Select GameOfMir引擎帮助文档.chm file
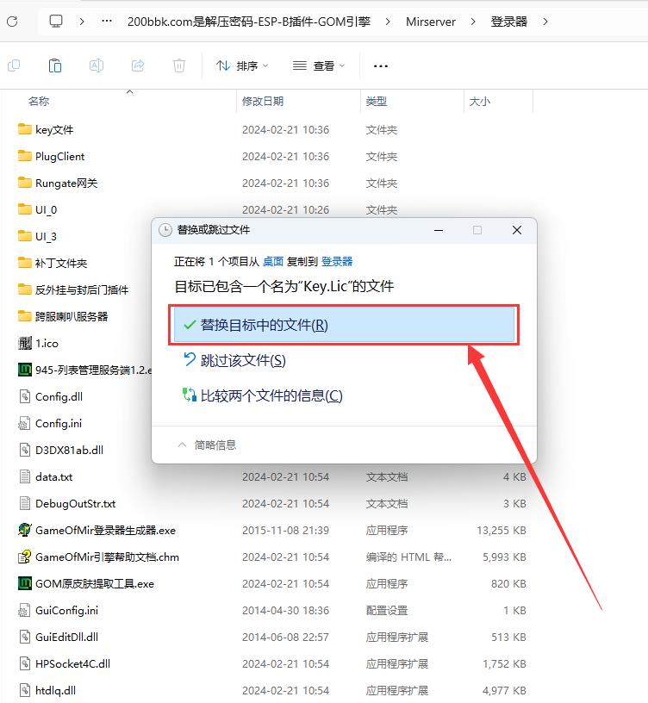The image size is (648, 703). pos(98,557)
